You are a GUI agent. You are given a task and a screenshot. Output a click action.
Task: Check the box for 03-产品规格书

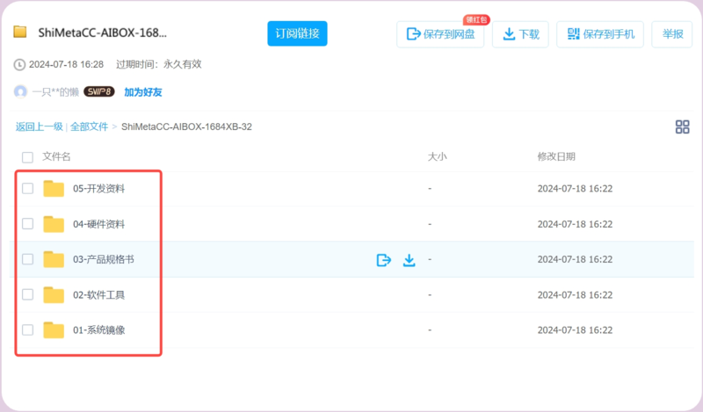[27, 258]
